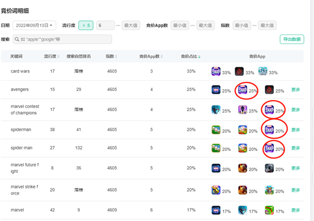Image resolution: width=314 pixels, height=221 pixels.
Task: Click Marvel Snap icon in spider man row
Action: point(269,148)
